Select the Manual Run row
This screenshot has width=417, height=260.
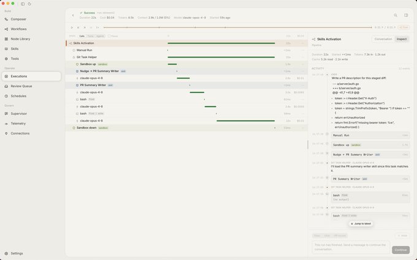coord(186,50)
